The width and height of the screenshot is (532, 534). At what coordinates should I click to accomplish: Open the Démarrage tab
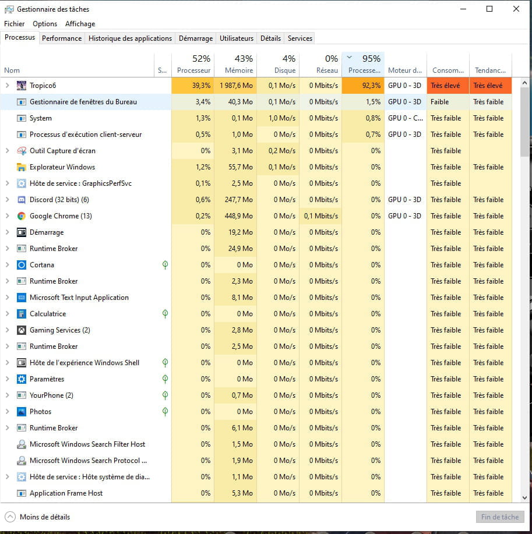coord(196,38)
